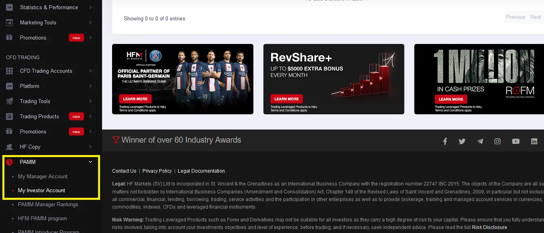This screenshot has height=233, width=544.
Task: Click 'Winner of over 60 Industry Awards' text
Action: click(x=181, y=140)
